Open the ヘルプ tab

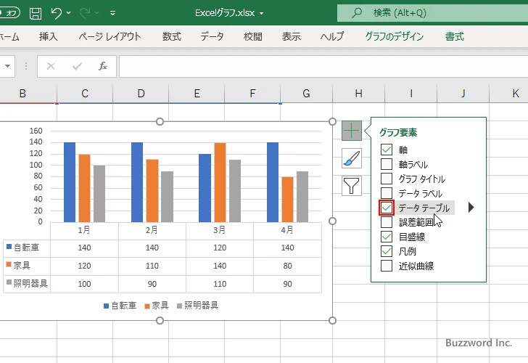coord(332,36)
